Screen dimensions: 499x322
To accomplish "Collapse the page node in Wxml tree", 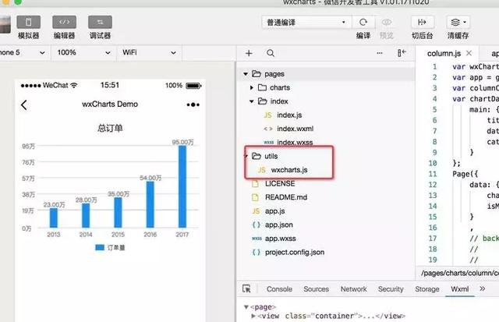I will click(x=246, y=307).
